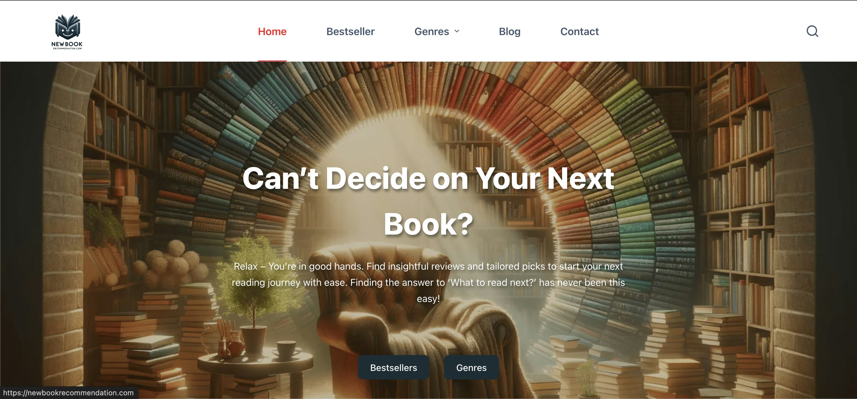
Task: Click the "Relax – You're in good hands" paragraph
Action: (428, 282)
